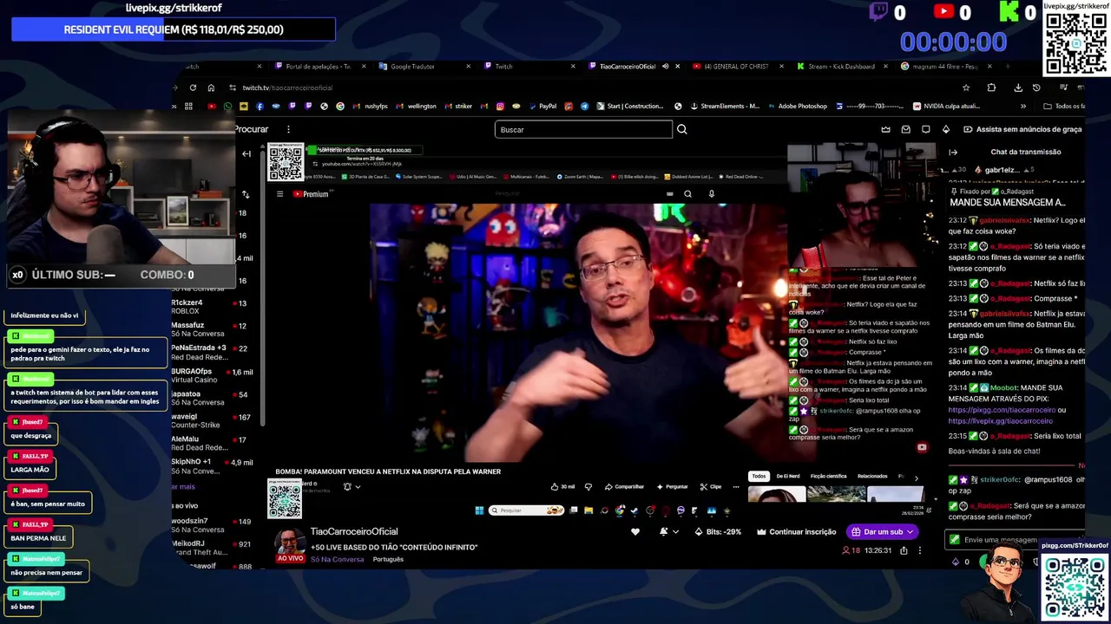Click the Compartilhar button on YouTube

click(x=624, y=486)
